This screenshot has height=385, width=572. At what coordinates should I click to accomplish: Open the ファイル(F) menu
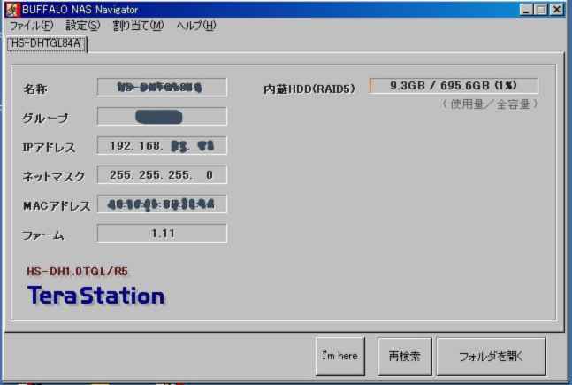31,26
